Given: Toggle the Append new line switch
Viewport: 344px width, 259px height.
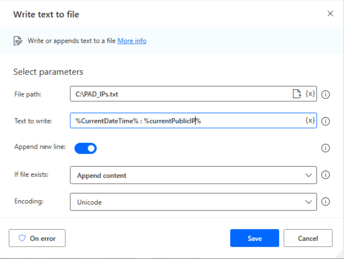Looking at the screenshot, I should point(85,148).
